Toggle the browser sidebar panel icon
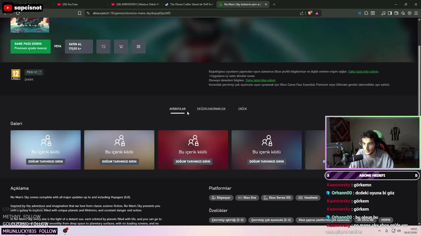The image size is (421, 236). [x=390, y=13]
